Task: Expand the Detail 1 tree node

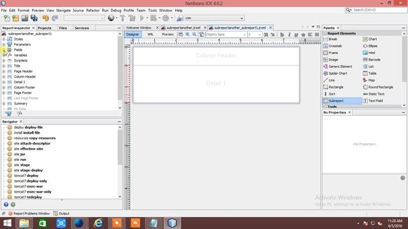Action: pyautogui.click(x=4, y=82)
